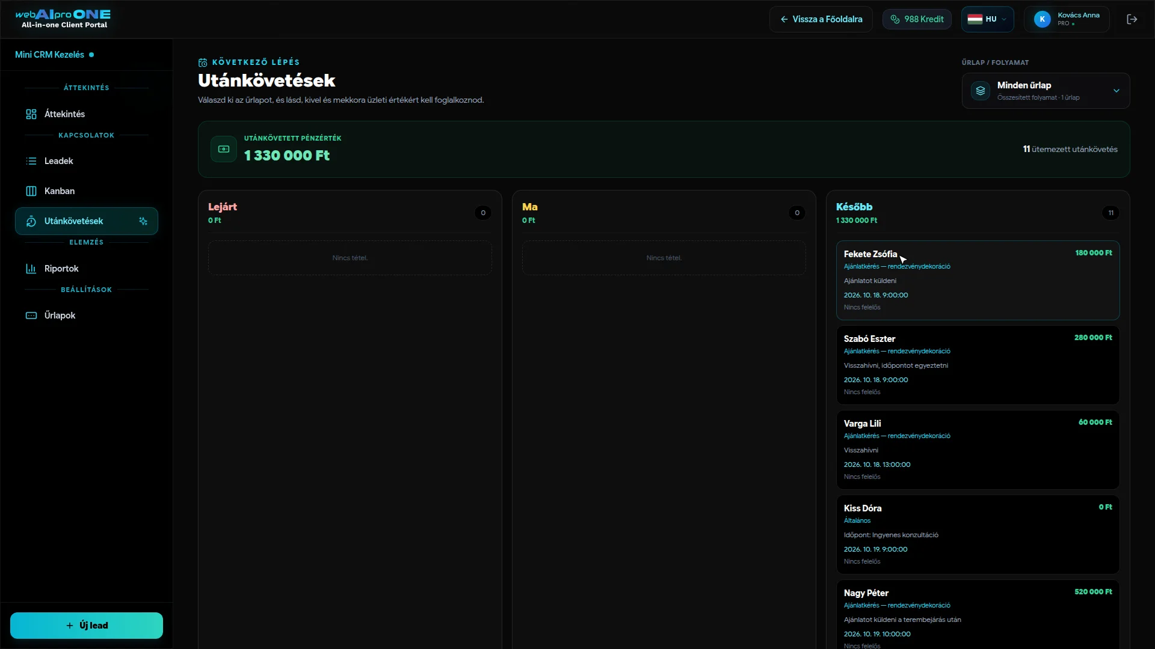Click the Riportok bar chart icon
This screenshot has height=649, width=1155.
click(x=31, y=269)
